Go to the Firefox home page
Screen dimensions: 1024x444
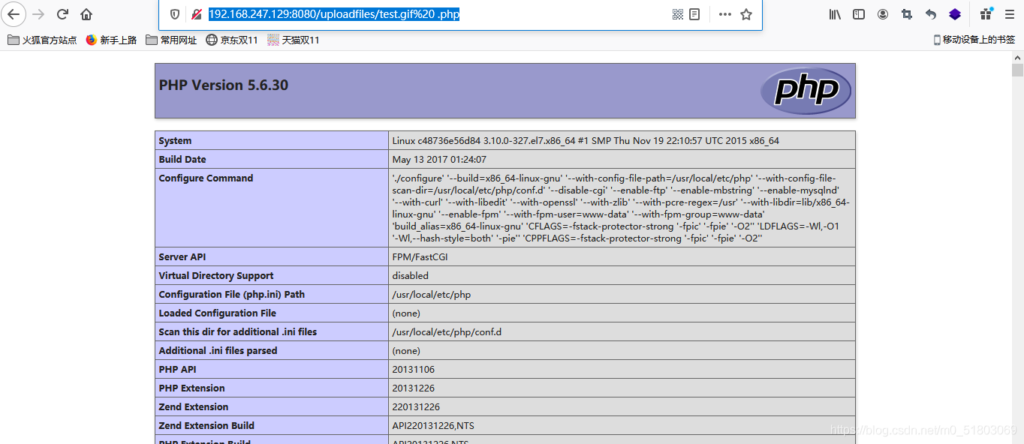point(86,14)
